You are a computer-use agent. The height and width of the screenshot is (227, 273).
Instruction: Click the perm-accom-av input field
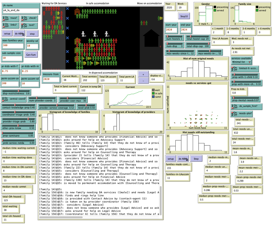[x=10, y=84]
